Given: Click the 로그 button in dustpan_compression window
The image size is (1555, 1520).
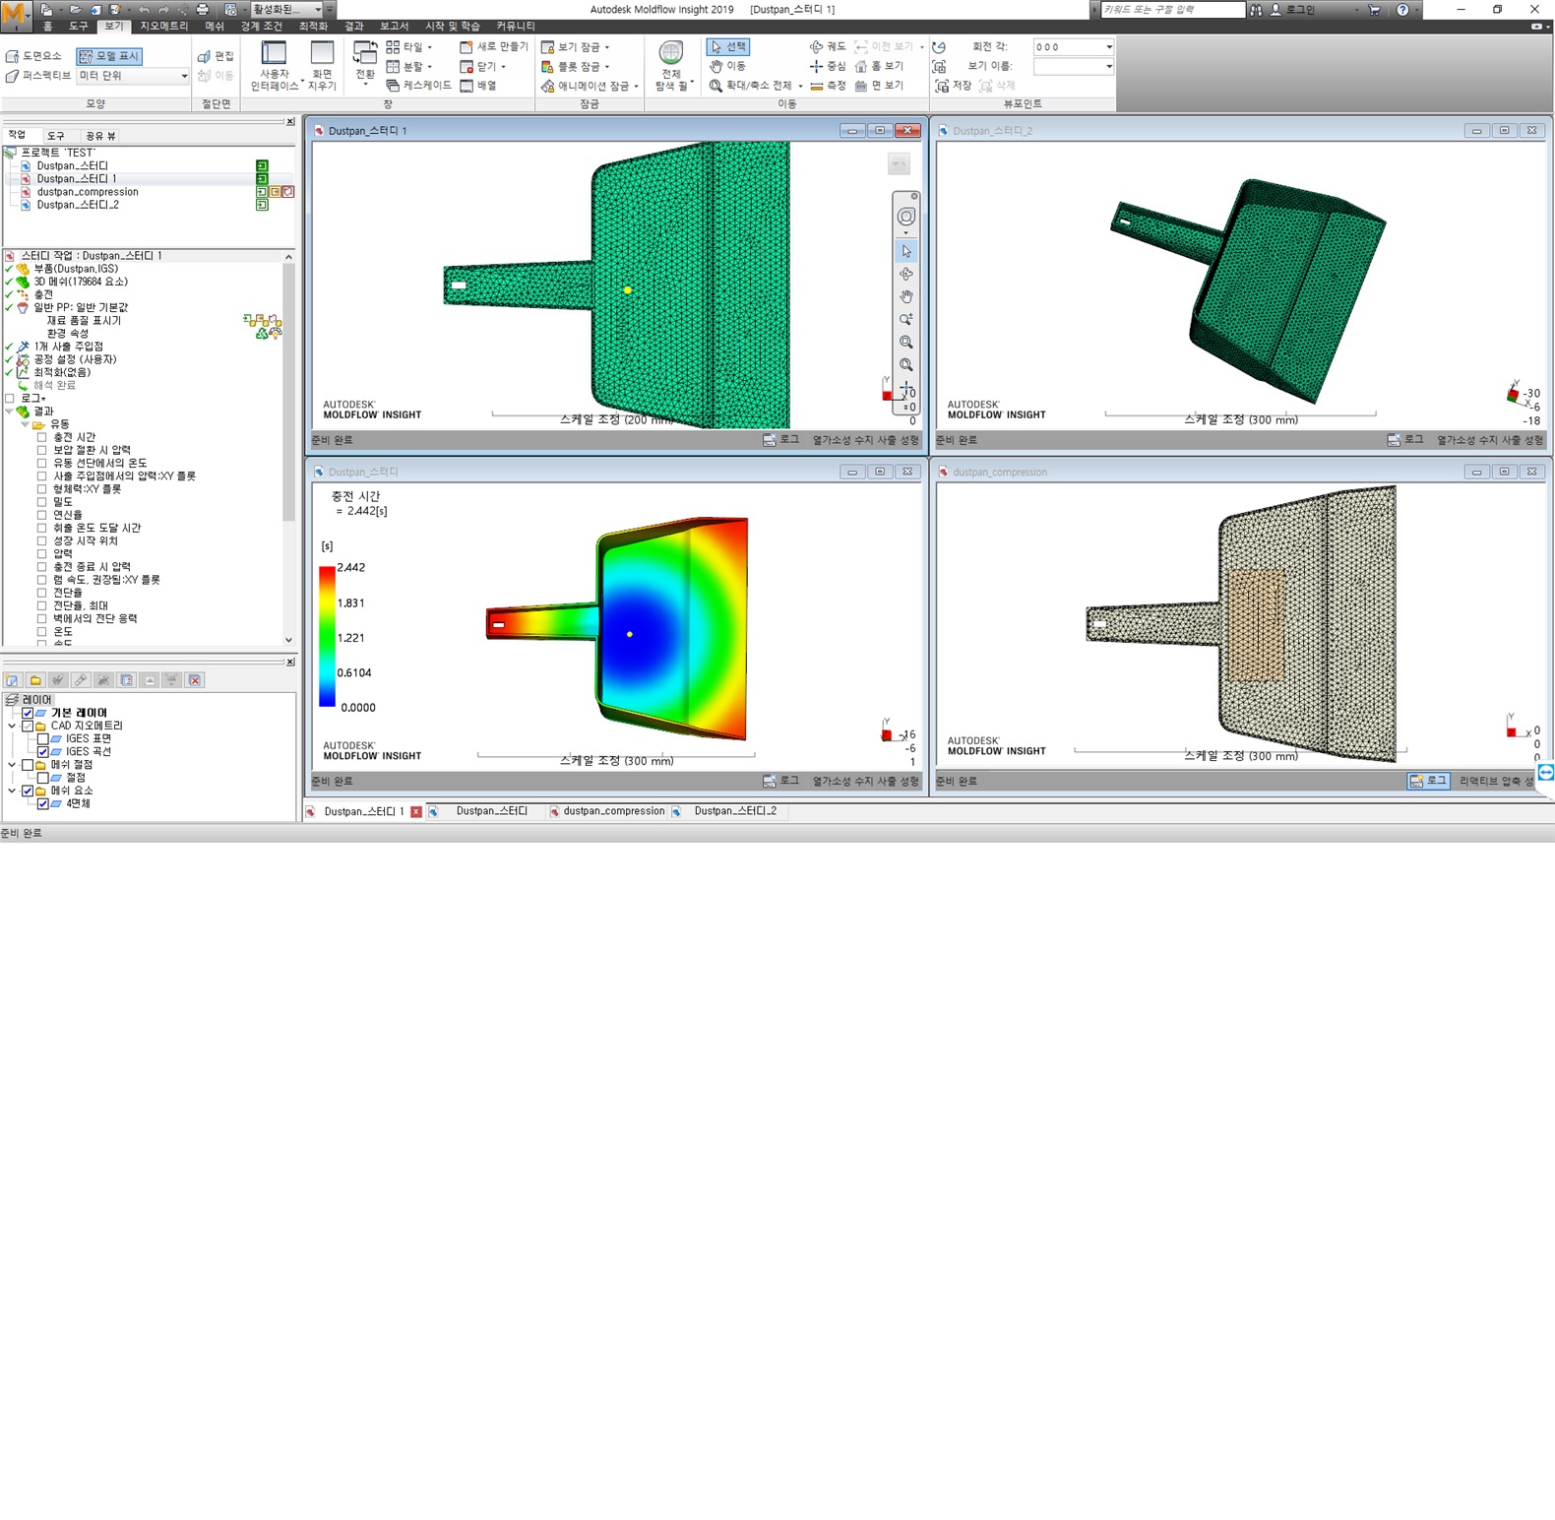Looking at the screenshot, I should pyautogui.click(x=1428, y=781).
